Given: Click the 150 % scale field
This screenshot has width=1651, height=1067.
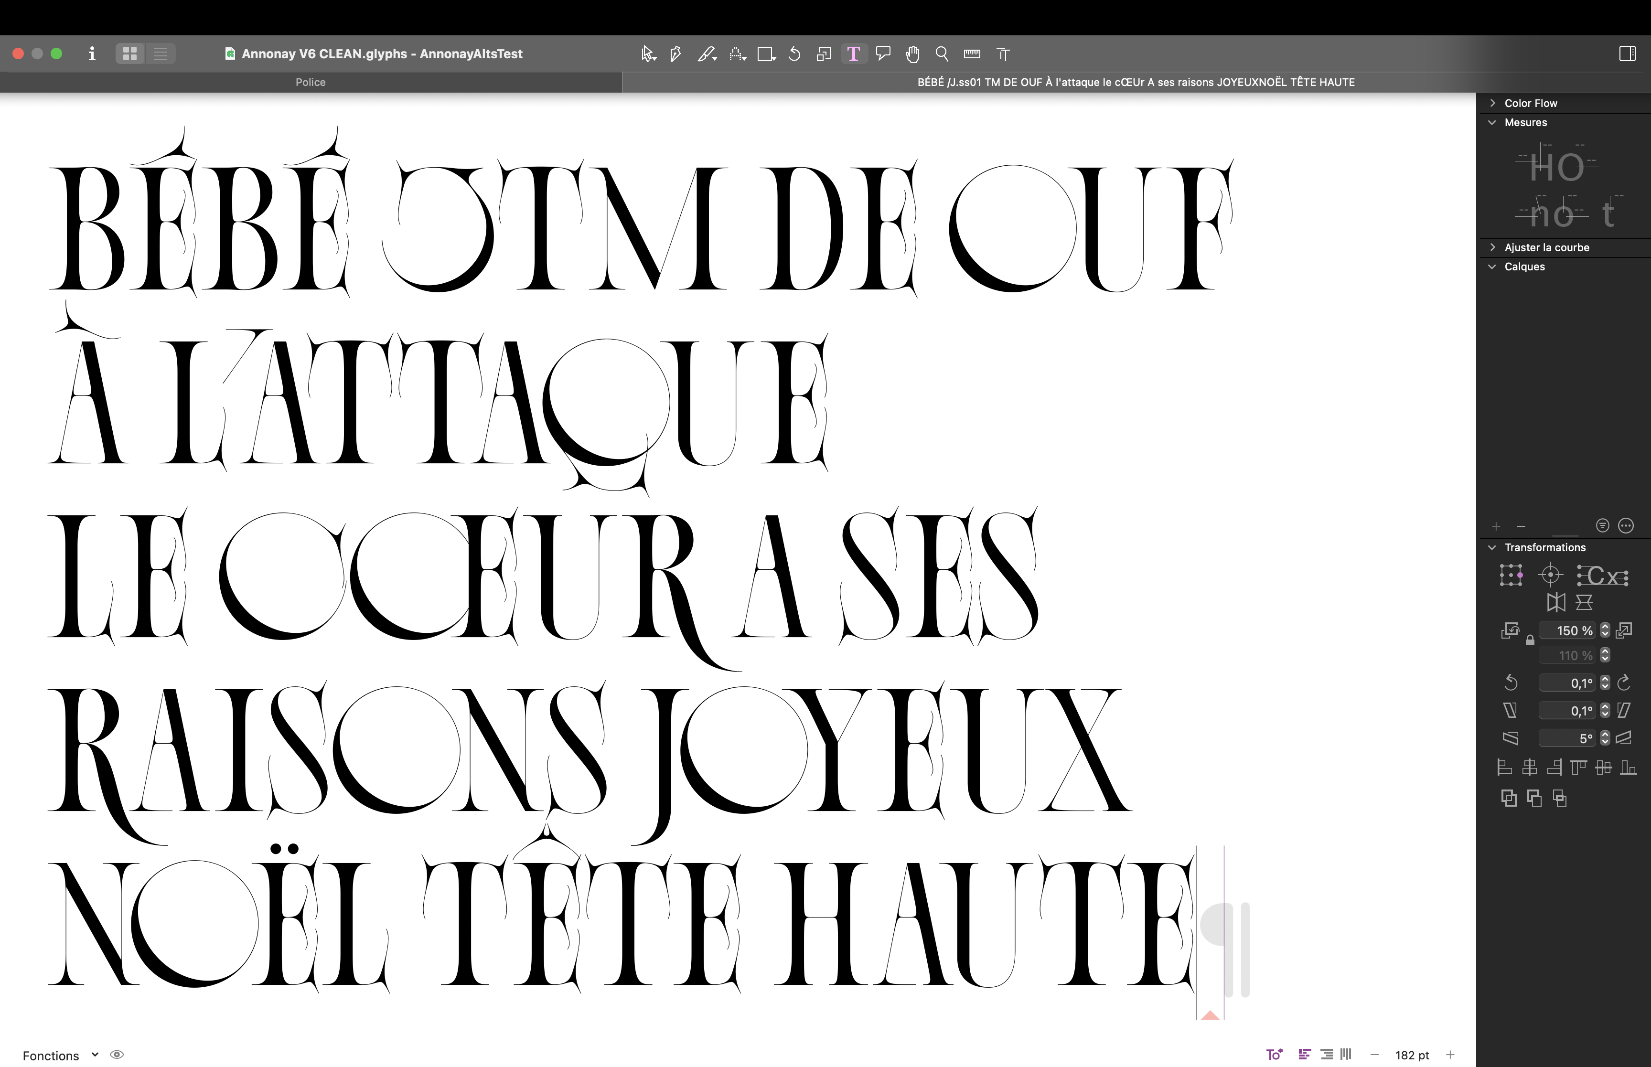Looking at the screenshot, I should pos(1566,630).
